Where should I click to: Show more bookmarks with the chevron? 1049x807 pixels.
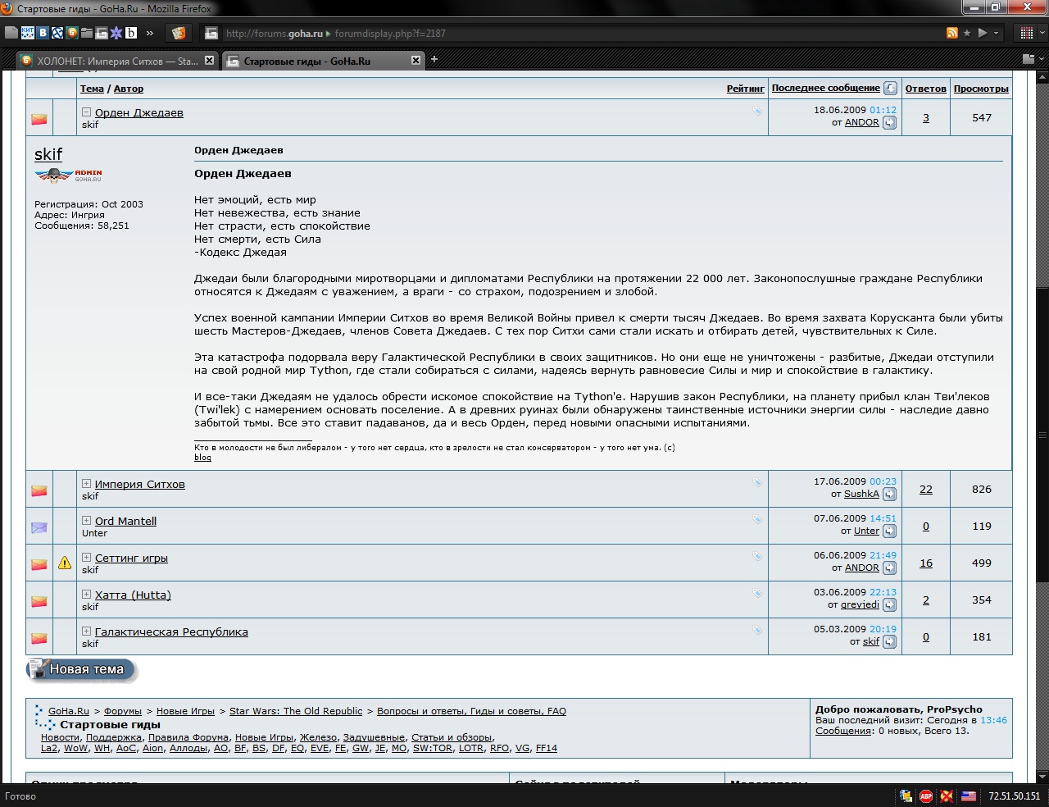(x=150, y=33)
